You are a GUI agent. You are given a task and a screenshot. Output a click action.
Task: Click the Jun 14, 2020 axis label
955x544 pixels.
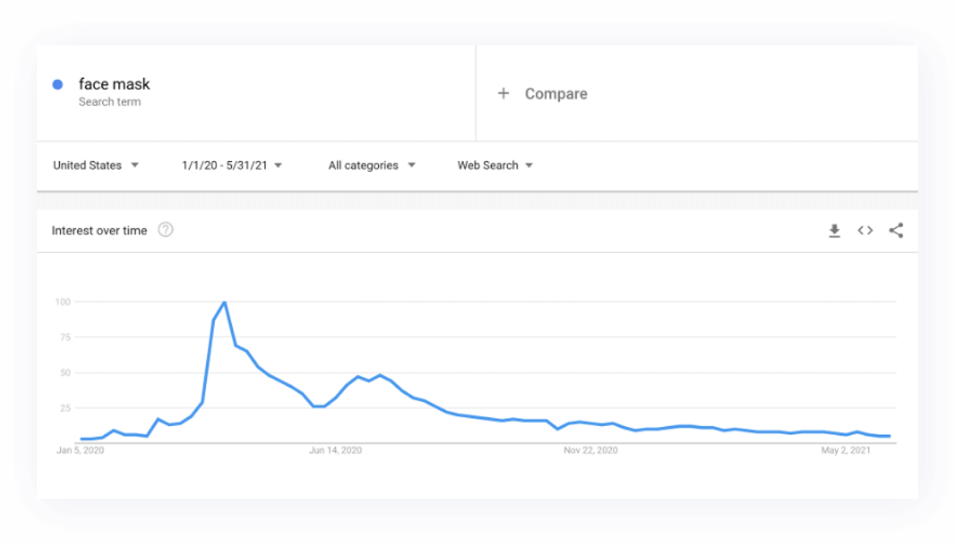click(335, 450)
